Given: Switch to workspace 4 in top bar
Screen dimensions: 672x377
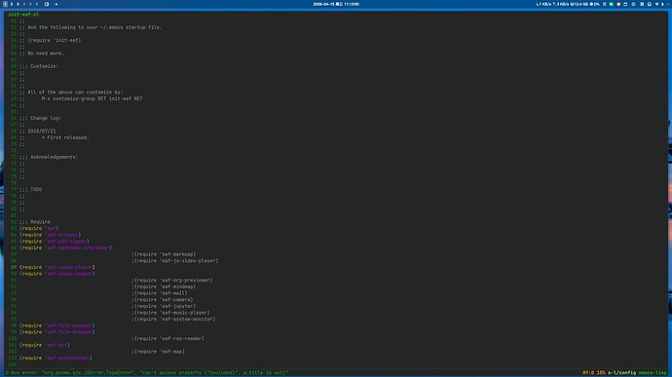Looking at the screenshot, I should (x=24, y=4).
